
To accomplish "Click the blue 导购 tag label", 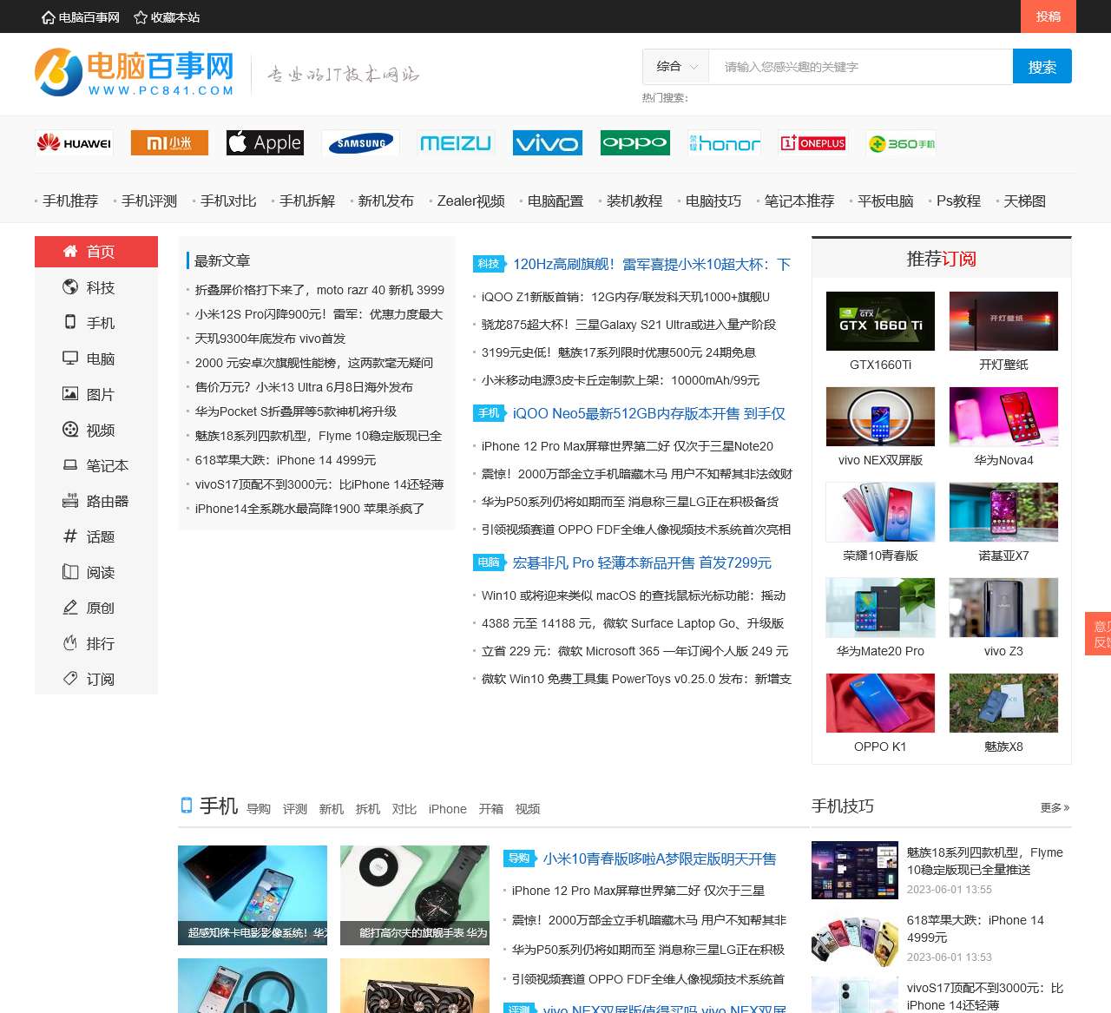I will tap(519, 858).
